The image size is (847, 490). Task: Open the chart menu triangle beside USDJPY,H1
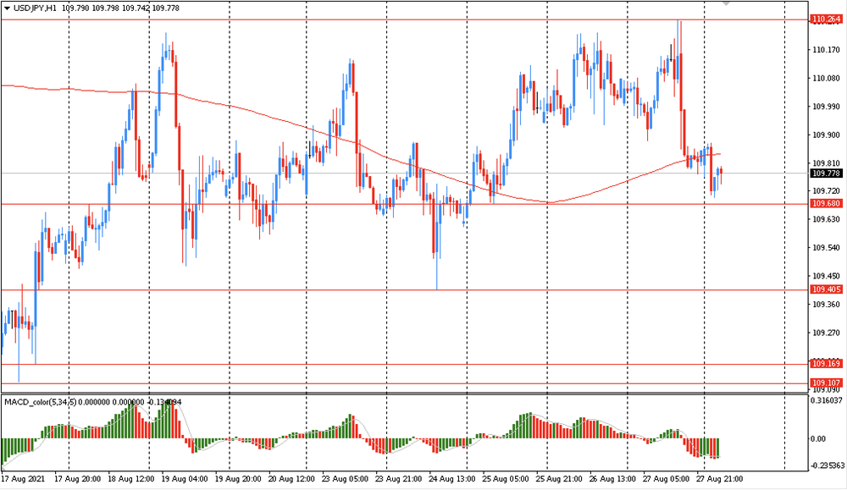7,8
